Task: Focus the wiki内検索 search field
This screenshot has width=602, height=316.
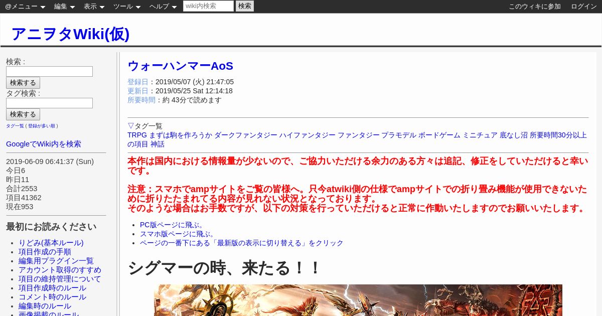Action: [208, 6]
